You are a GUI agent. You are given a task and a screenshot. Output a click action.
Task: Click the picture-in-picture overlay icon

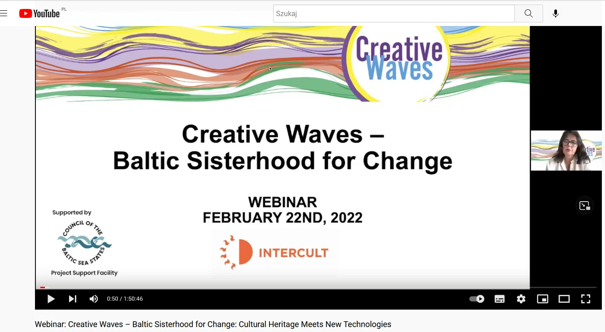click(x=585, y=206)
